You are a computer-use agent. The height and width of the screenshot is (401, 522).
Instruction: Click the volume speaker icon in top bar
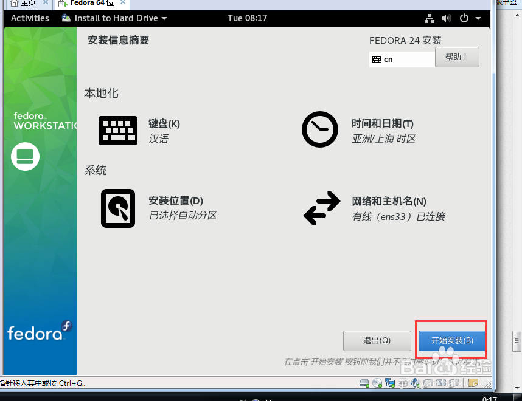(x=447, y=18)
